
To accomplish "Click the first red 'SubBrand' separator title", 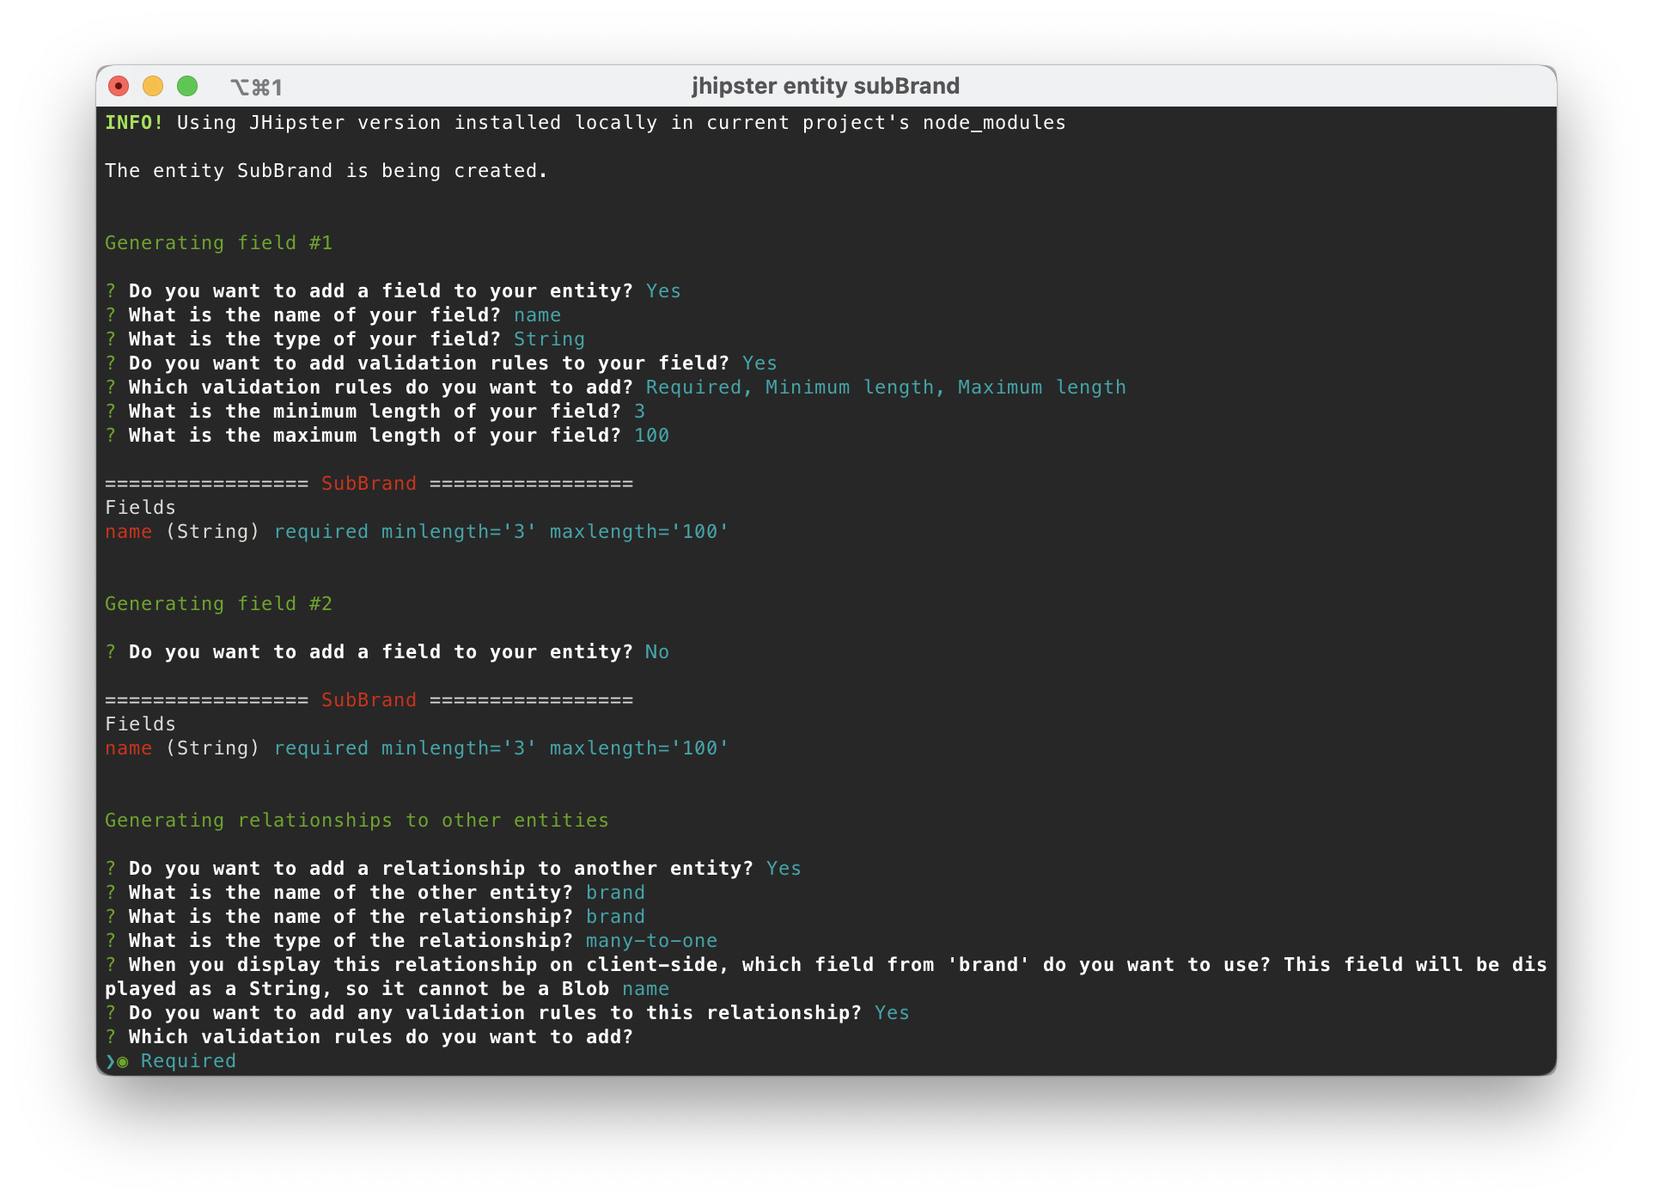I will tap(369, 484).
